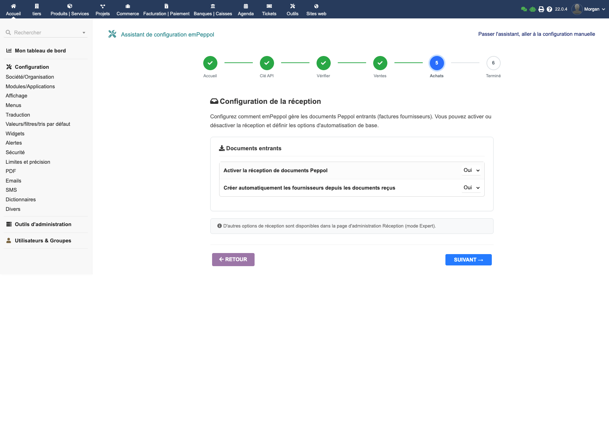
Task: Click the green chat bubbles icon
Action: [x=524, y=9]
